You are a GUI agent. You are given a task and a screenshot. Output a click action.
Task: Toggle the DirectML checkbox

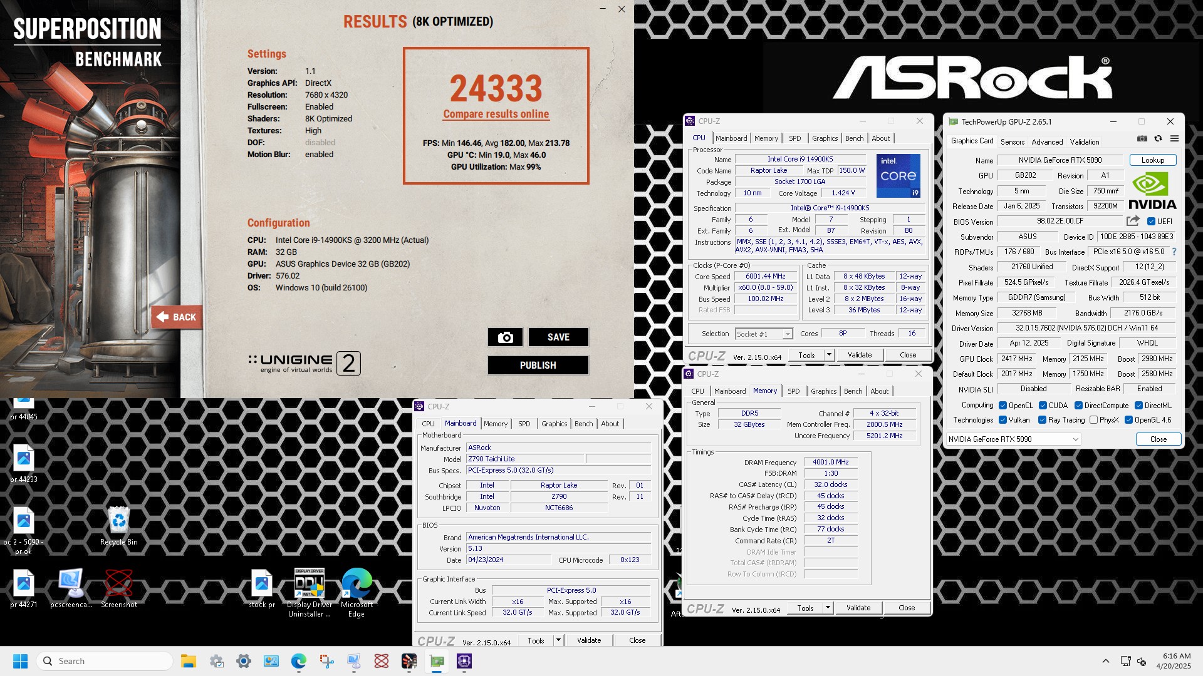1138,406
